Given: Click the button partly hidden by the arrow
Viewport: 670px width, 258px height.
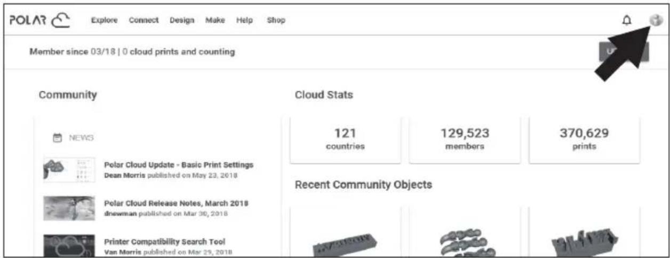Looking at the screenshot, I should click(x=624, y=52).
